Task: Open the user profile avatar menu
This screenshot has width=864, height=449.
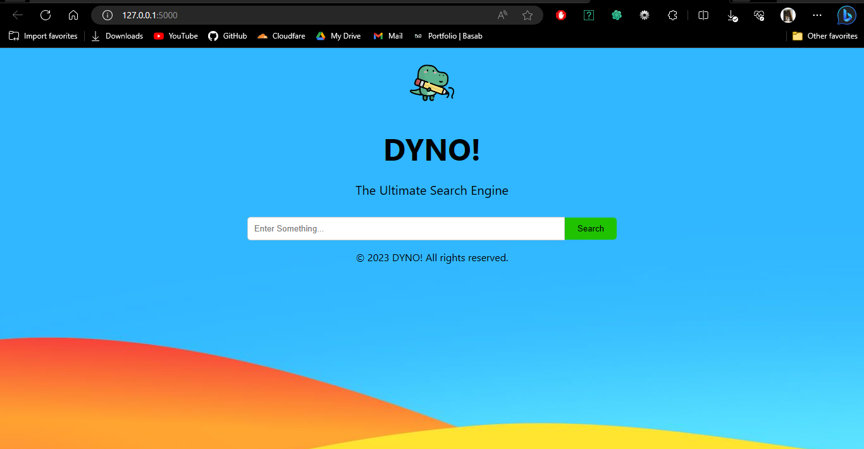Action: pyautogui.click(x=788, y=15)
